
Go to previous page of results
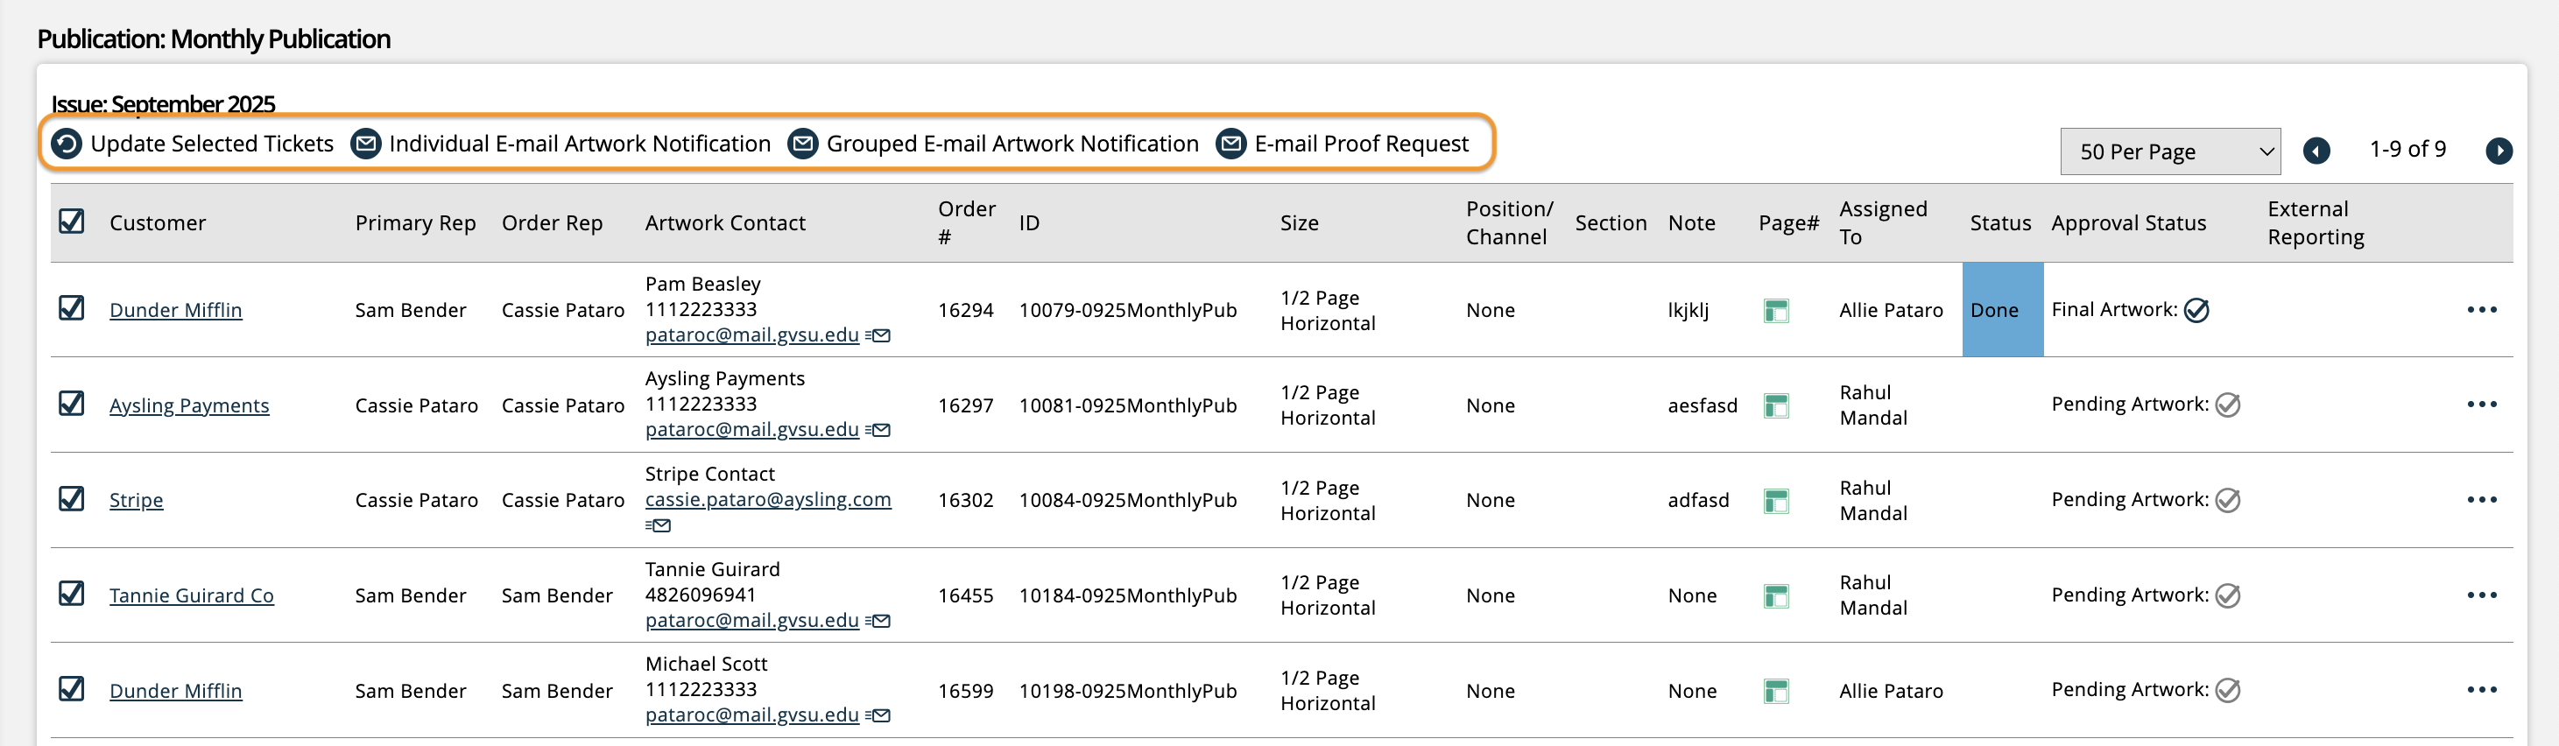pyautogui.click(x=2316, y=151)
